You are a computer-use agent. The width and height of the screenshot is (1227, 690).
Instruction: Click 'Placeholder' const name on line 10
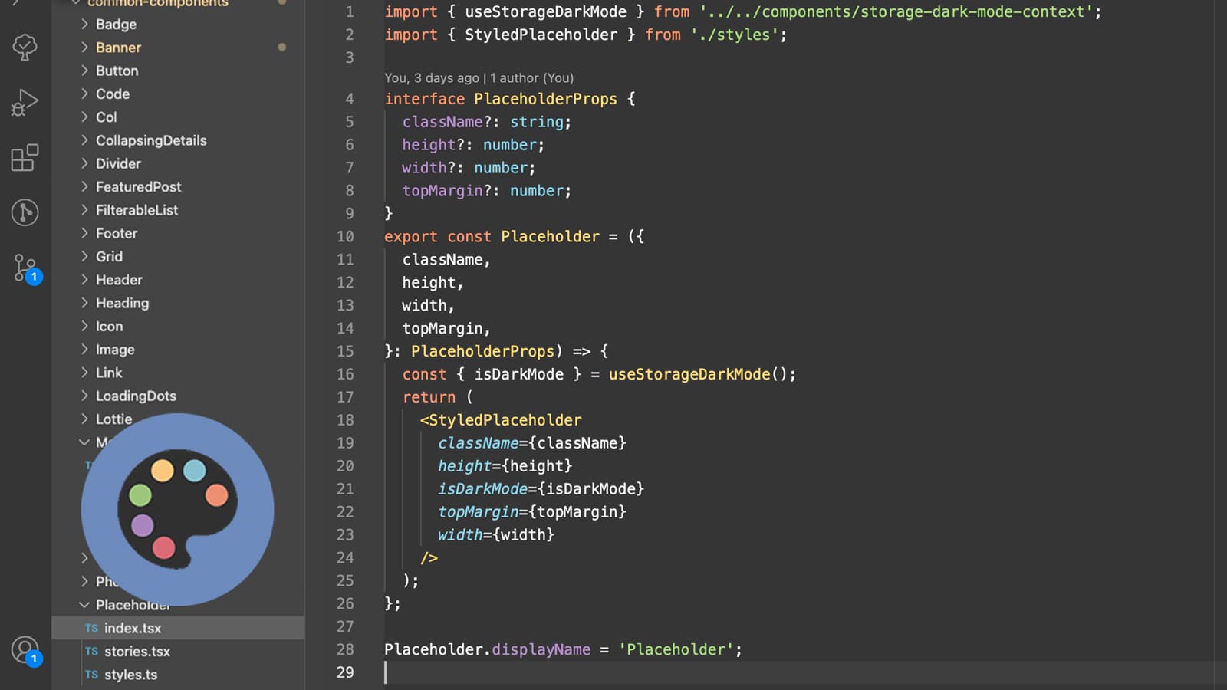click(x=550, y=237)
